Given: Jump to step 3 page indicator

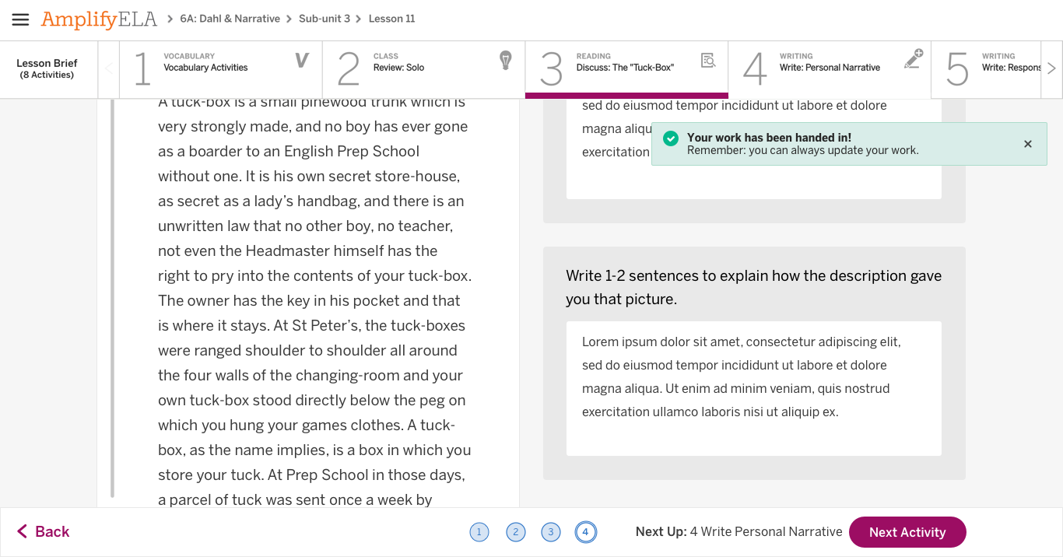Looking at the screenshot, I should point(551,532).
